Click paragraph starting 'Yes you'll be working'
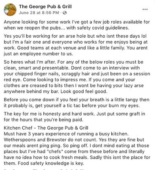 (76, 45)
